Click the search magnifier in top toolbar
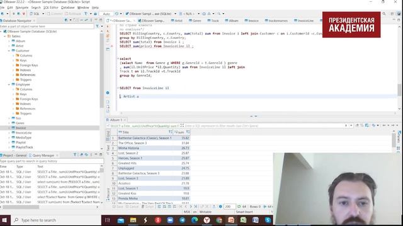This screenshot has height=226, width=403. click(219, 14)
